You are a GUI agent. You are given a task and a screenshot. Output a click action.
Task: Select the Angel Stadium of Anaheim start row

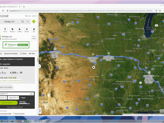pos(17,59)
